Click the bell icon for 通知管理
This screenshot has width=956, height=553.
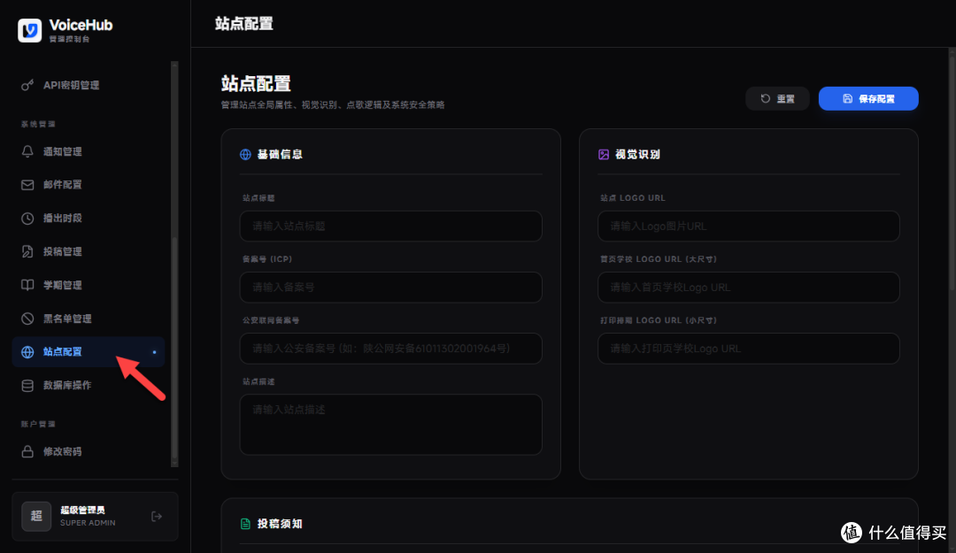(27, 151)
